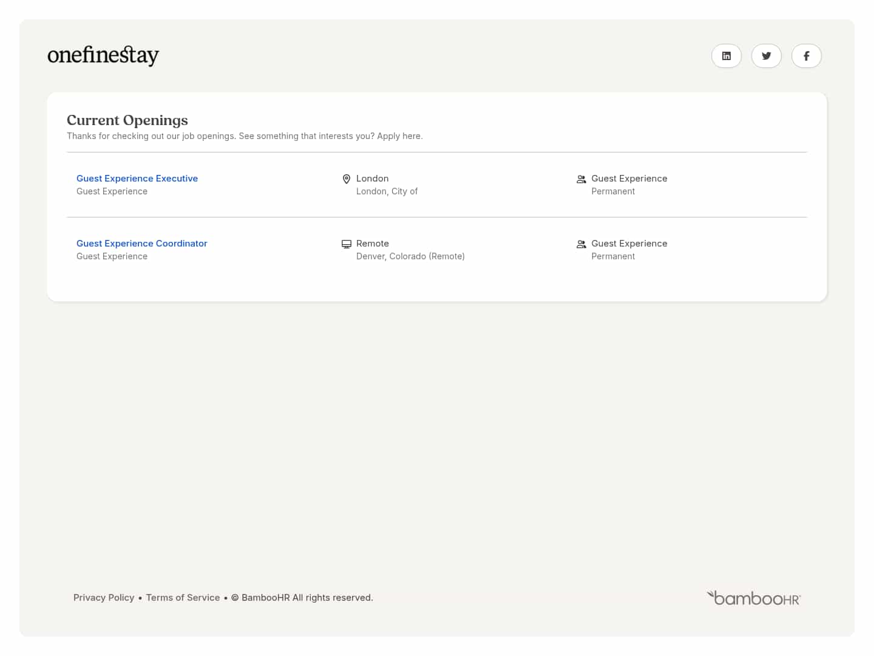Click the copyright symbol in the footer
The image size is (874, 656).
pyautogui.click(x=235, y=598)
